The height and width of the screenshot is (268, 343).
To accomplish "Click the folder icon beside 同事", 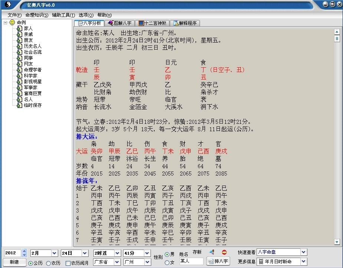I will point(20,58).
